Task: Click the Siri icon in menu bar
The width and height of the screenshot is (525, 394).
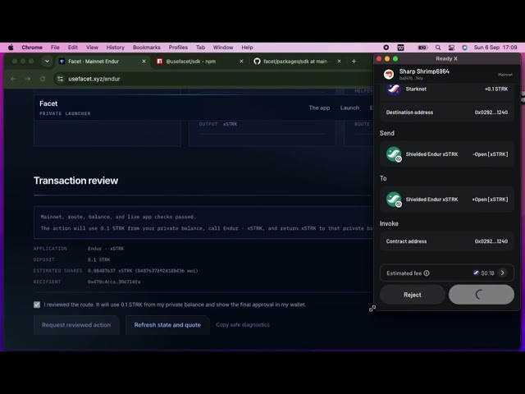Action: point(465,48)
